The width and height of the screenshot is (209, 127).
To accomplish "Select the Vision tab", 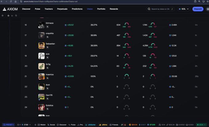I will (x=90, y=9).
